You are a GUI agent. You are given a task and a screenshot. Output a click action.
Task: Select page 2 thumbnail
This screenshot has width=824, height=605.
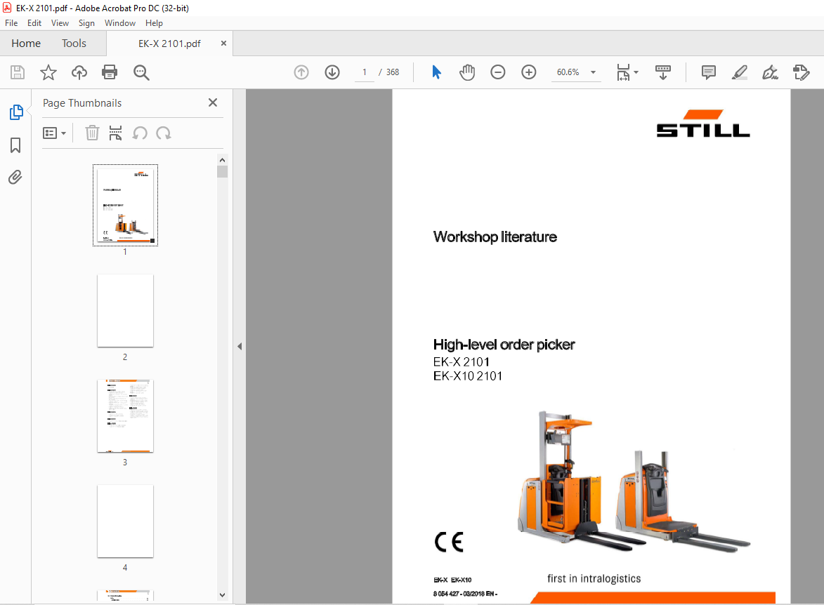(x=125, y=310)
